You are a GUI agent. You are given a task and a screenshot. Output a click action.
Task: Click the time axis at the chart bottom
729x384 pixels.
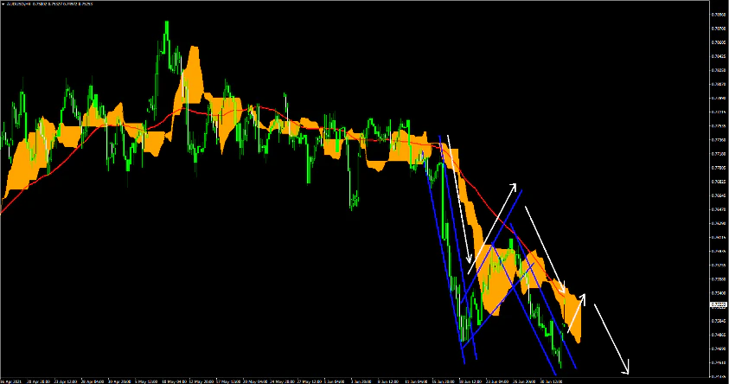click(x=346, y=379)
